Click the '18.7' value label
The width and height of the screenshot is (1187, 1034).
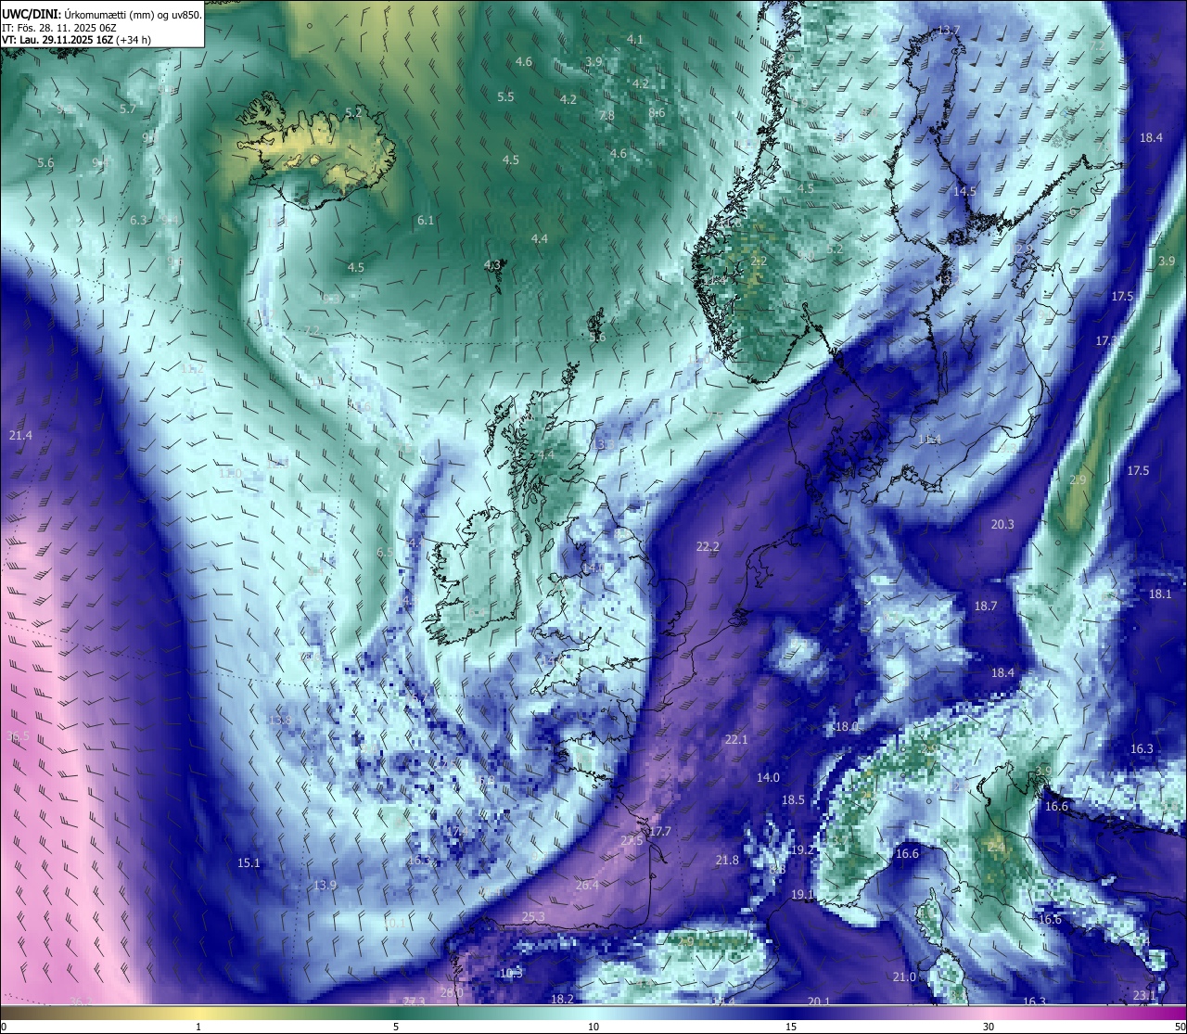point(986,606)
